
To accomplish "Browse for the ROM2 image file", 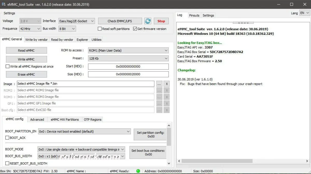I will tap(159, 90).
